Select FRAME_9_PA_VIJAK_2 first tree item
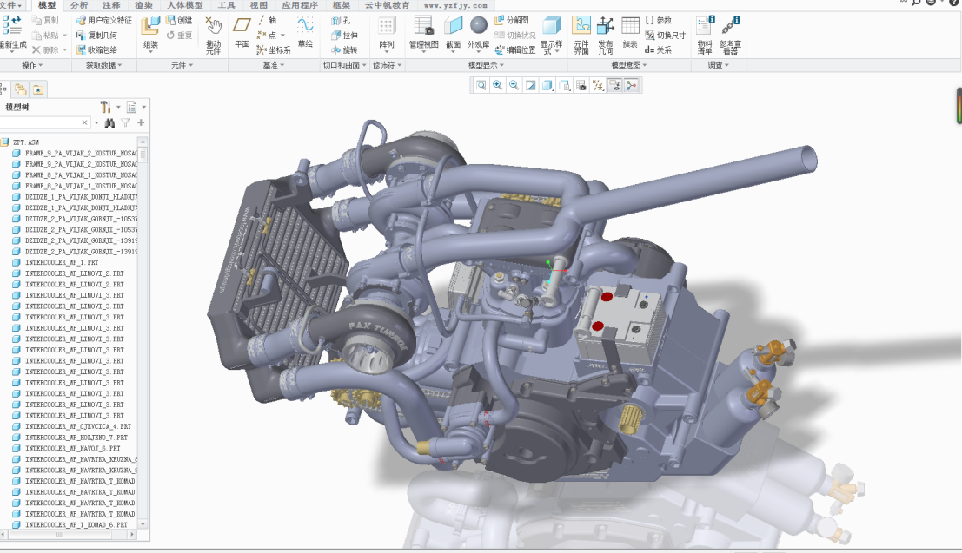The height and width of the screenshot is (553, 962). tap(78, 152)
